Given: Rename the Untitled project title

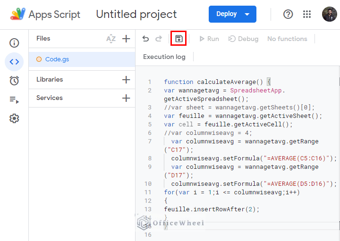Looking at the screenshot, I should [x=136, y=14].
